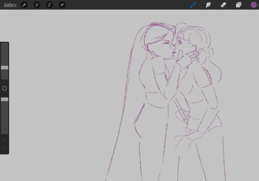Tap the square modify button on sidebar
This screenshot has height=181, width=259.
4,88
